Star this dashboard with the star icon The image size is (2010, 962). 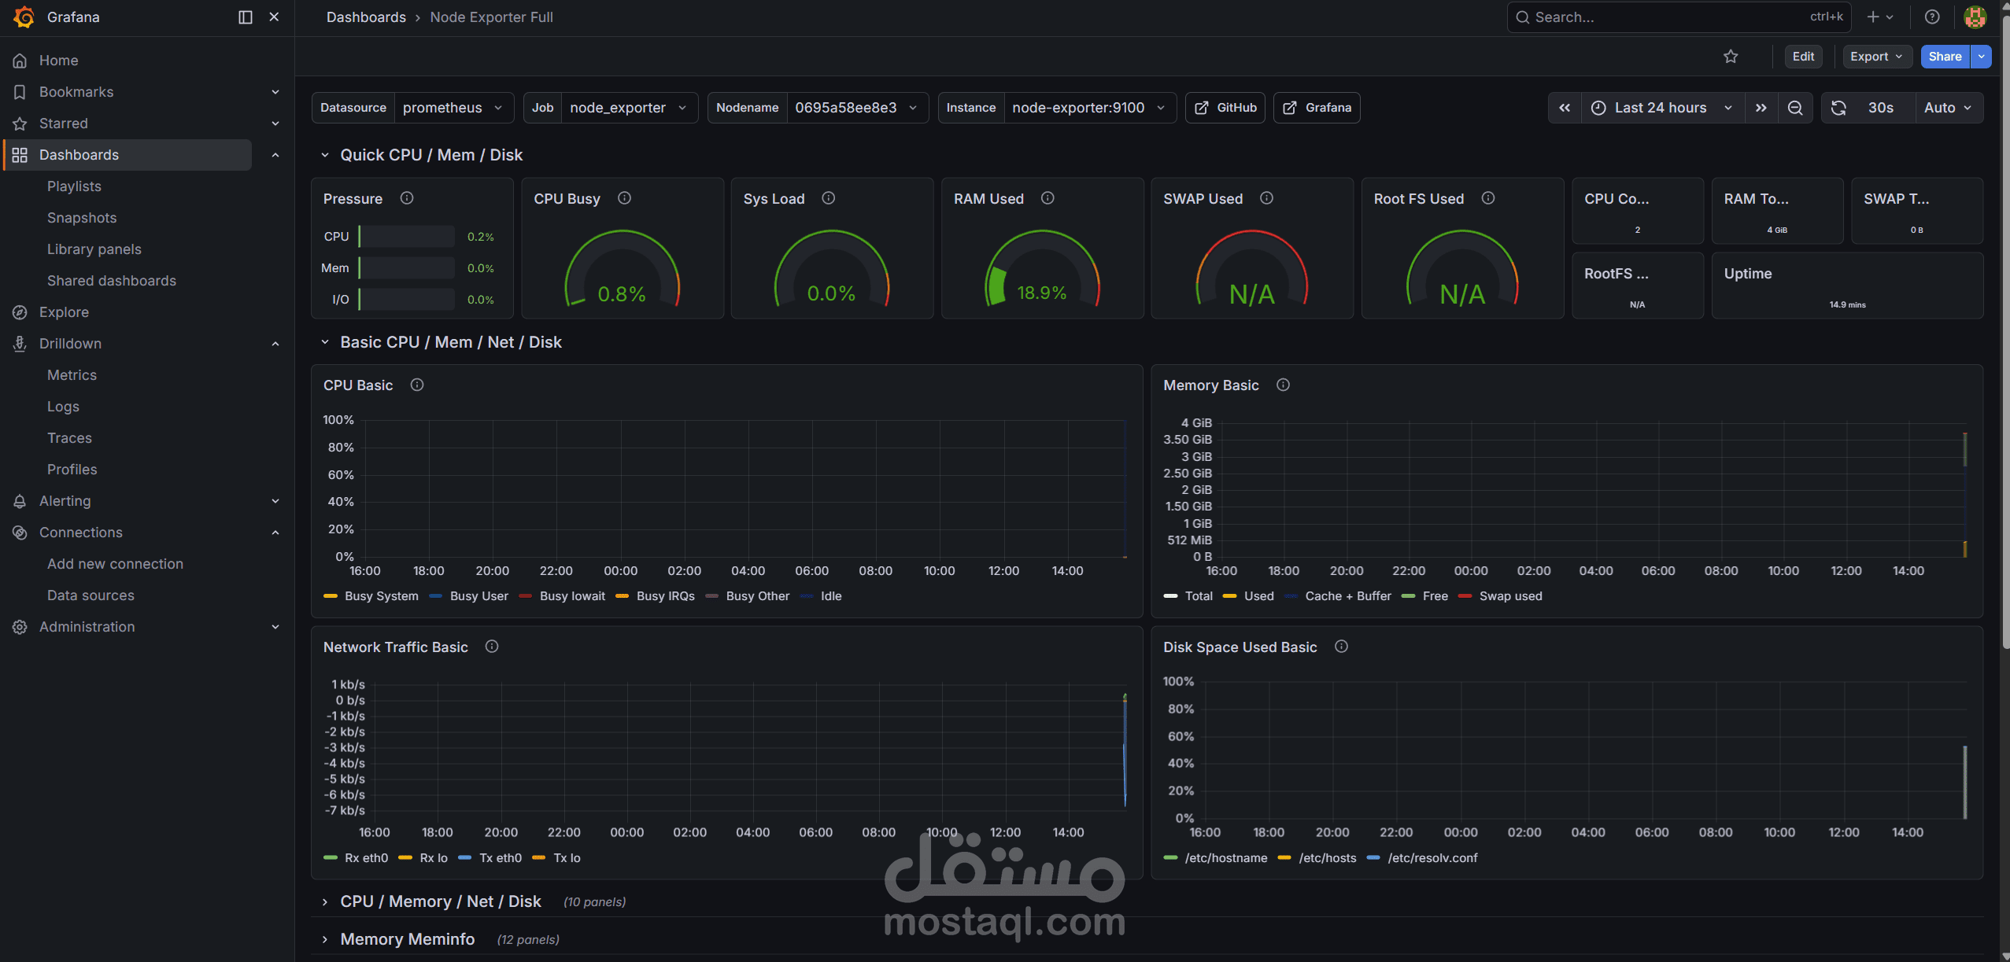(1731, 56)
